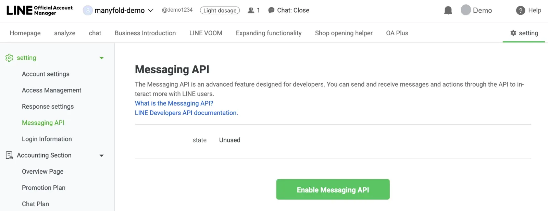This screenshot has height=211, width=548.
Task: Click the Accounting Section label
Action: [x=44, y=155]
